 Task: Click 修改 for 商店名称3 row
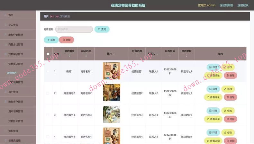[228, 111]
